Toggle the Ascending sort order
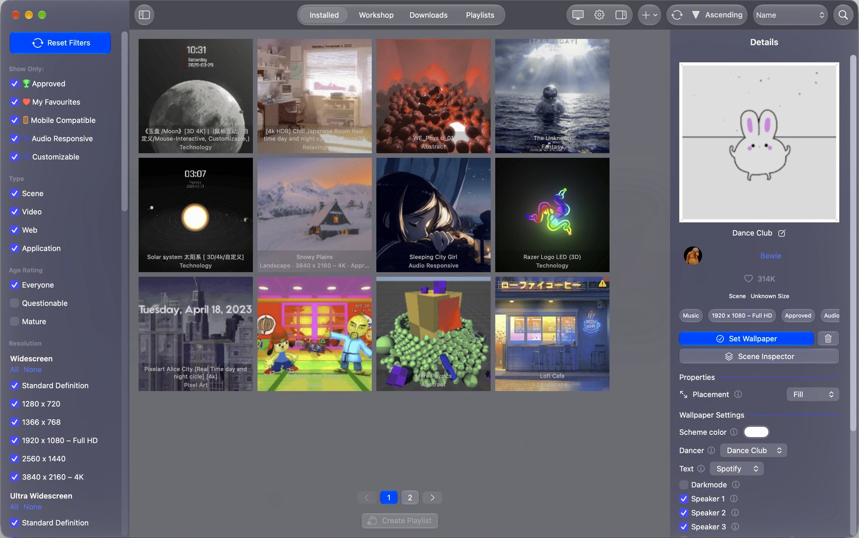Screen dimensions: 859x538 [x=717, y=15]
